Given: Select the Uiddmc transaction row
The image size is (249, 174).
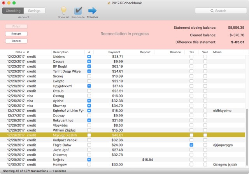Looking at the screenshot, I should pyautogui.click(x=123, y=57).
